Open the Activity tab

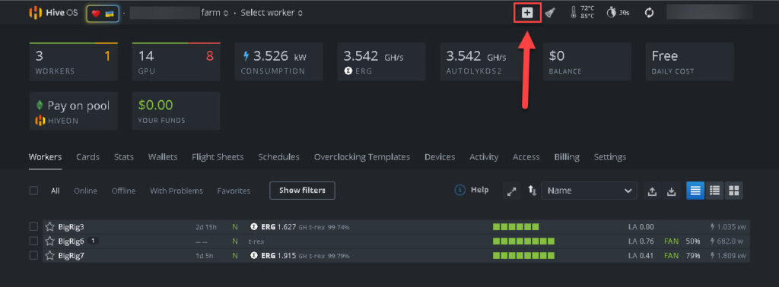[x=484, y=157]
